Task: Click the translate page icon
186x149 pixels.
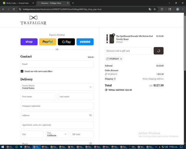Action: point(150,9)
